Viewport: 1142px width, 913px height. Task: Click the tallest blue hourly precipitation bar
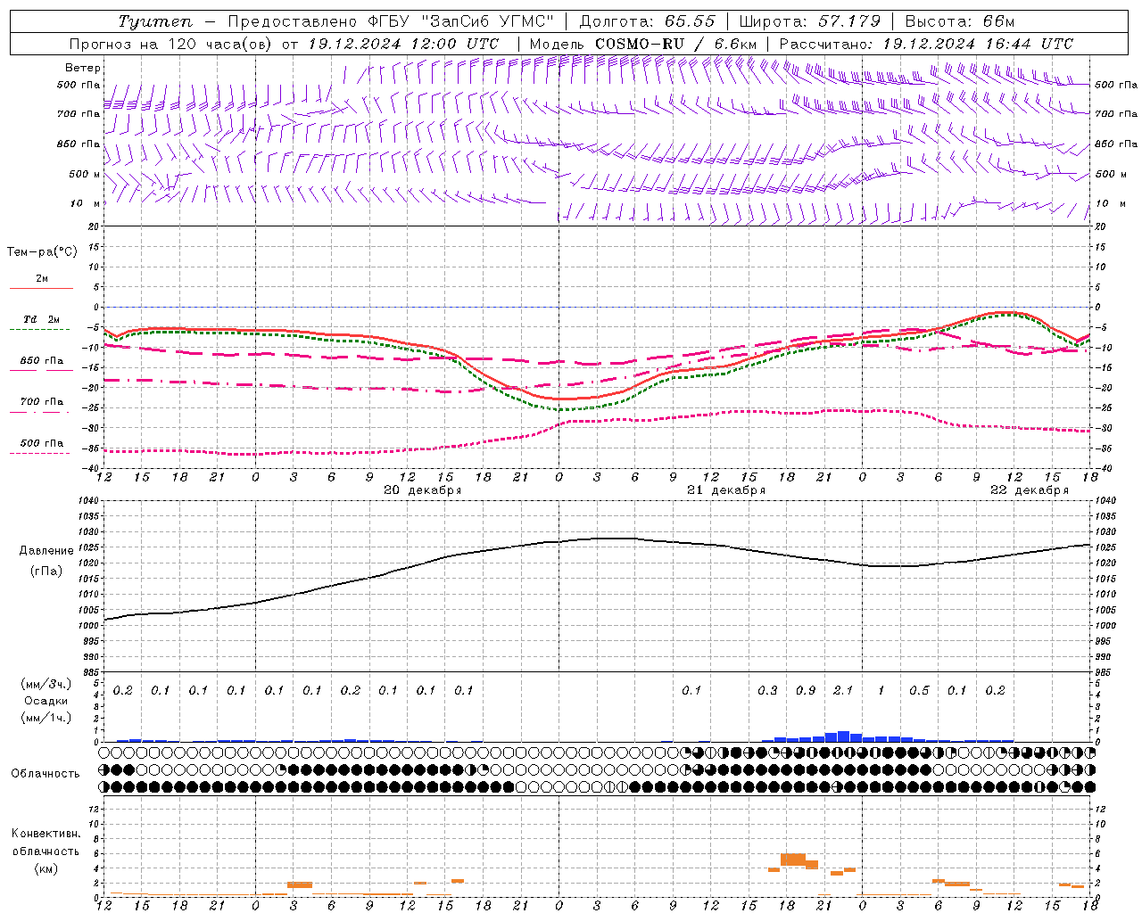pyautogui.click(x=842, y=736)
